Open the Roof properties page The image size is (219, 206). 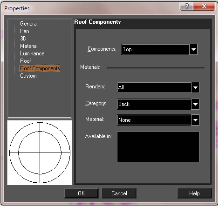pos(26,61)
